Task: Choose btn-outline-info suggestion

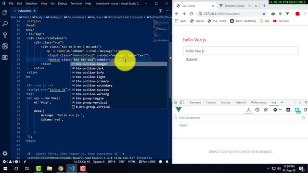Action: tap(119, 73)
